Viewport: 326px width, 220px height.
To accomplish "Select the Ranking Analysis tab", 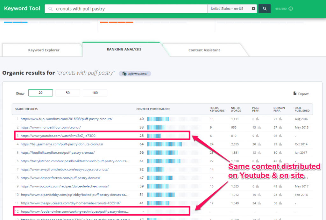I will pos(124,49).
